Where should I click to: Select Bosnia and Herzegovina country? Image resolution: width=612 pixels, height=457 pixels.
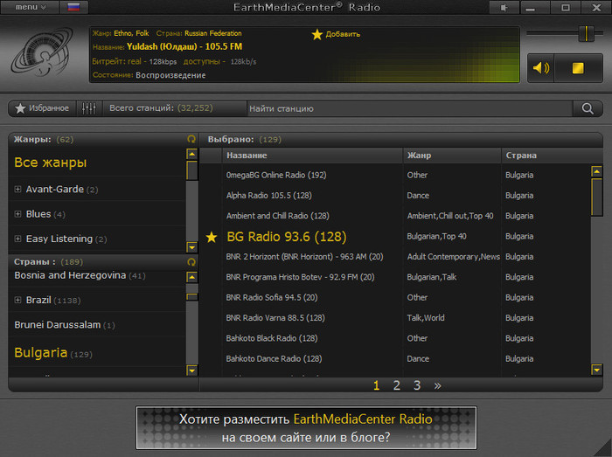tap(80, 275)
